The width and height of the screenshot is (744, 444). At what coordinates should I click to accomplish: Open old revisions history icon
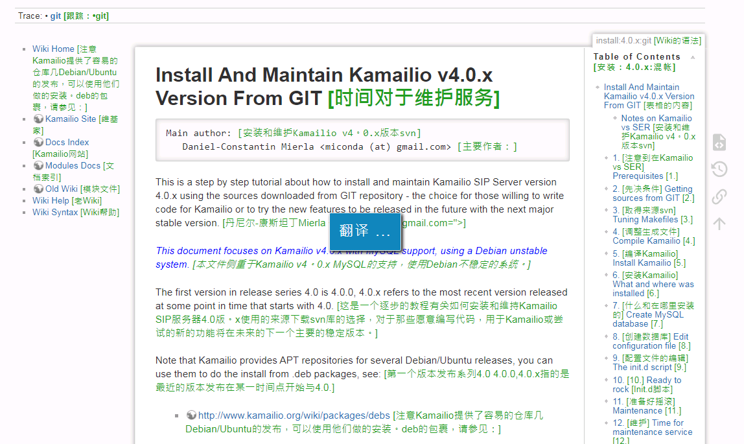(x=719, y=169)
